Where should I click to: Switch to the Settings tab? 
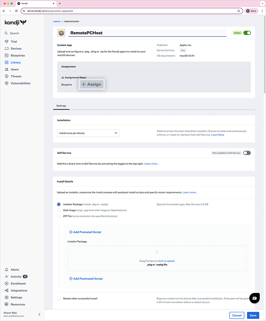pos(61,106)
